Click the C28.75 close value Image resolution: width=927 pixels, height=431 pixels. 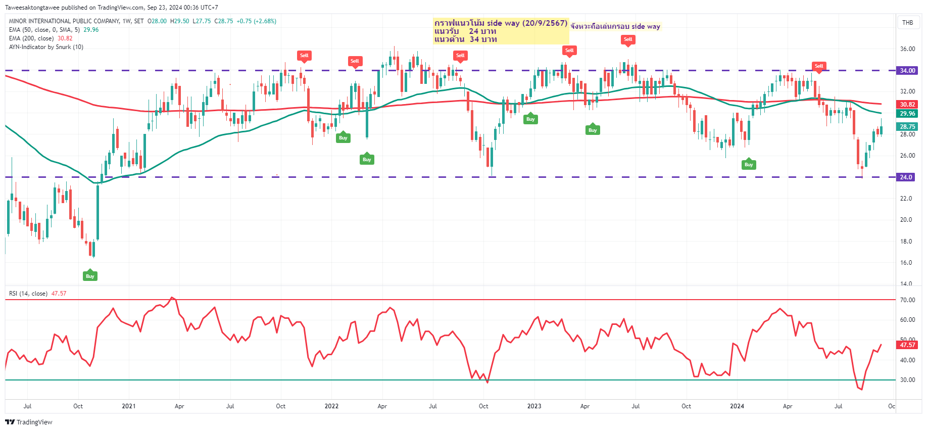tap(224, 21)
